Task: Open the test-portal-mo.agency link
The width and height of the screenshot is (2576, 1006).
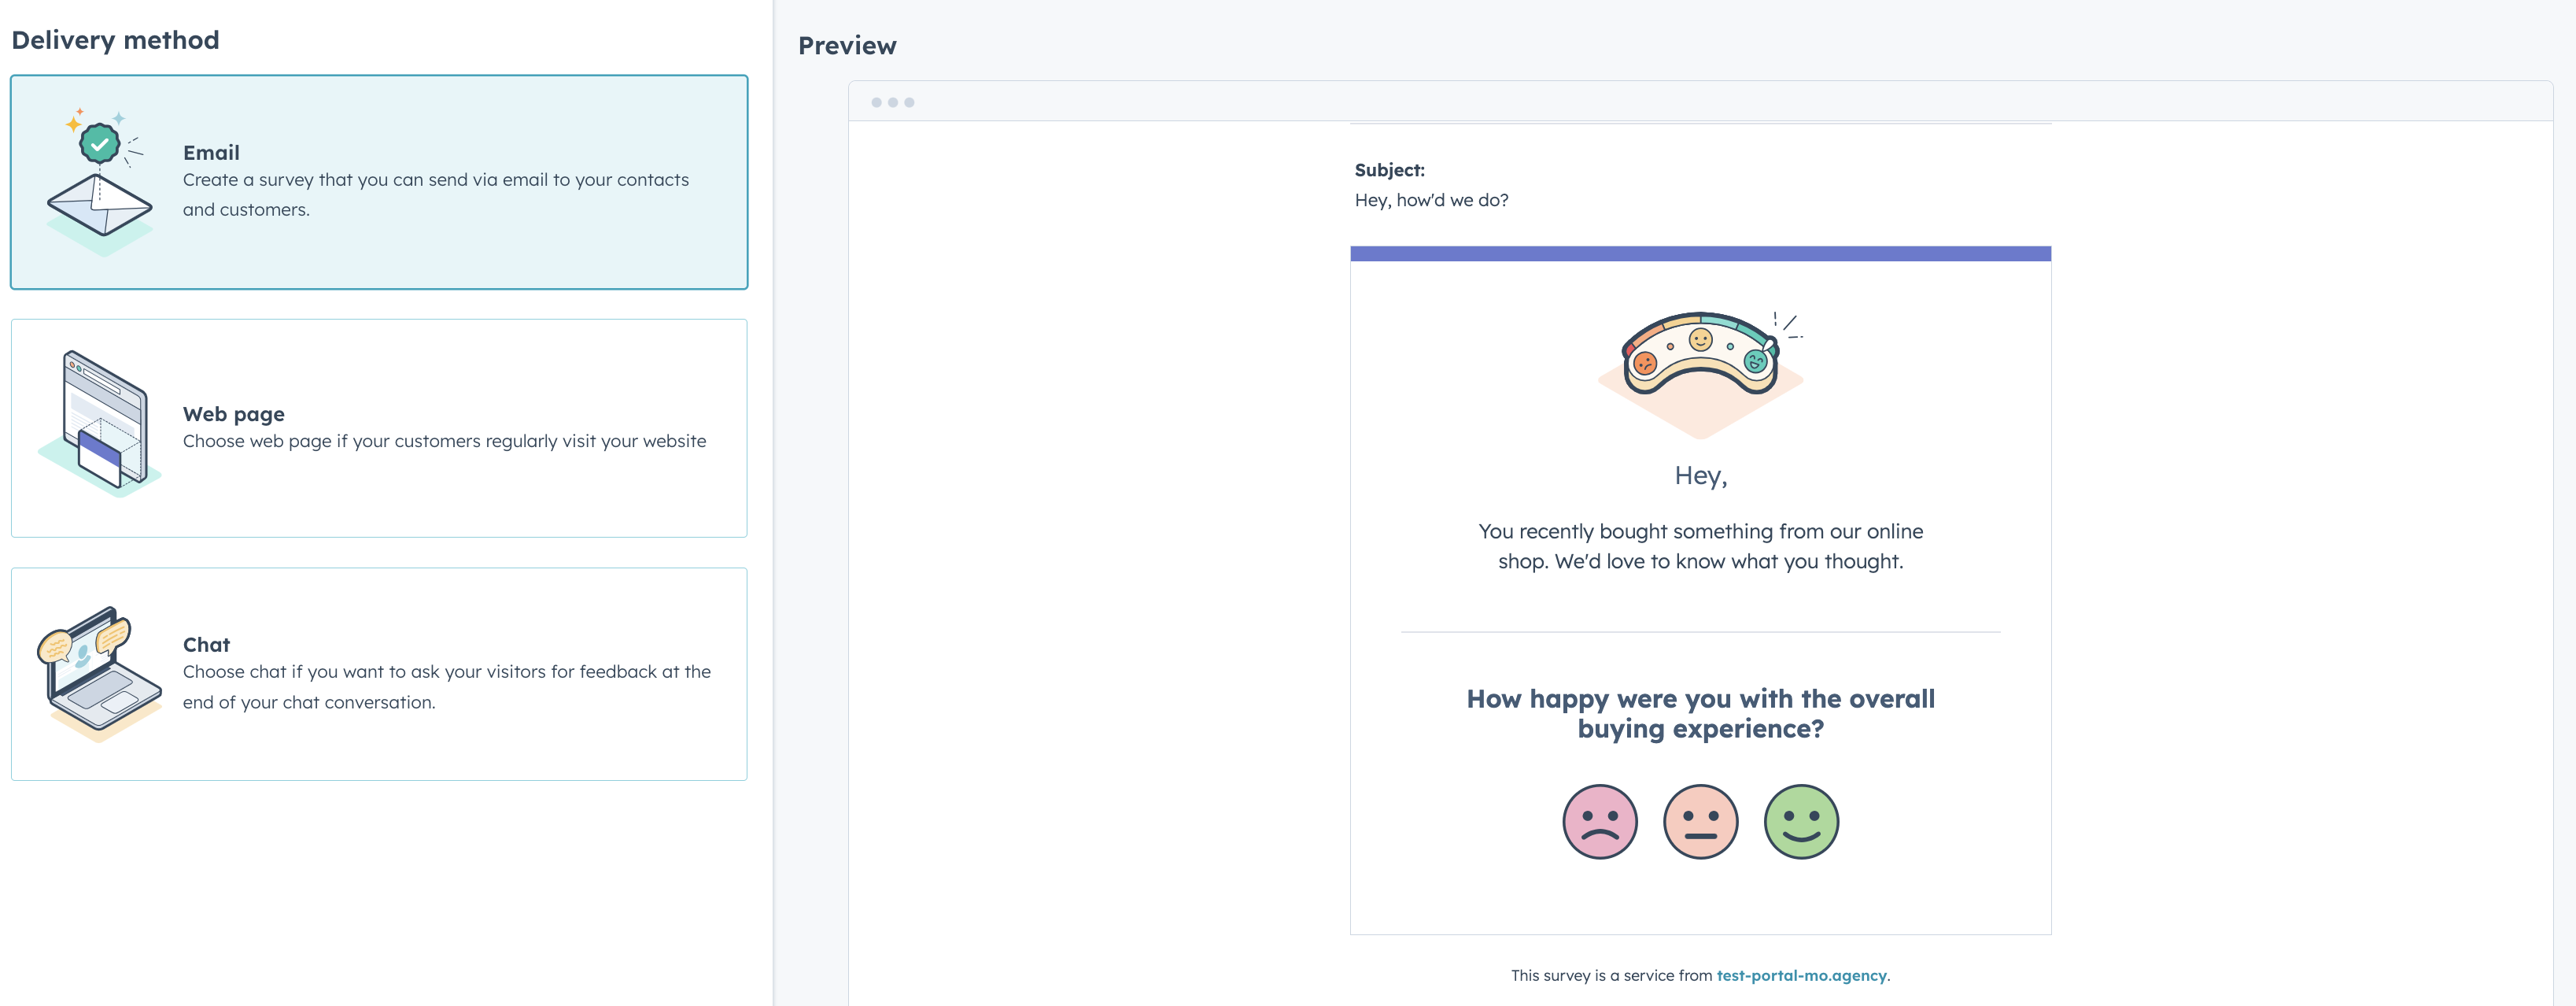Action: (1801, 975)
